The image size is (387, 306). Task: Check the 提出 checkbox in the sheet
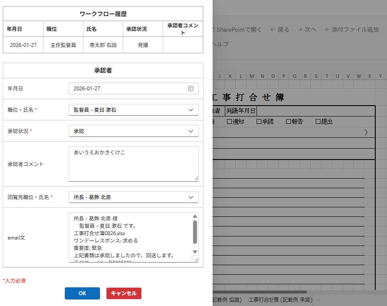[x=318, y=122]
